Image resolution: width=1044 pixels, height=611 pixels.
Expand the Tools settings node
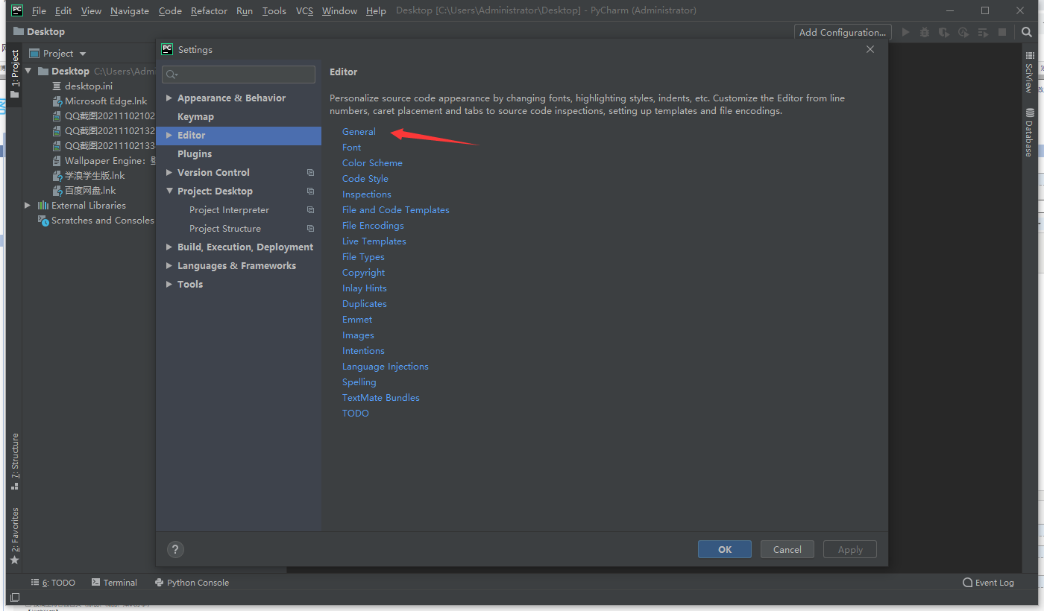(x=169, y=284)
